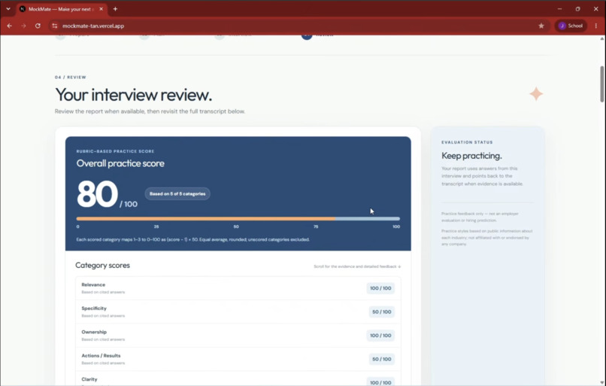This screenshot has width=606, height=386.
Task: Click the large 80 overall score number
Action: (x=97, y=194)
